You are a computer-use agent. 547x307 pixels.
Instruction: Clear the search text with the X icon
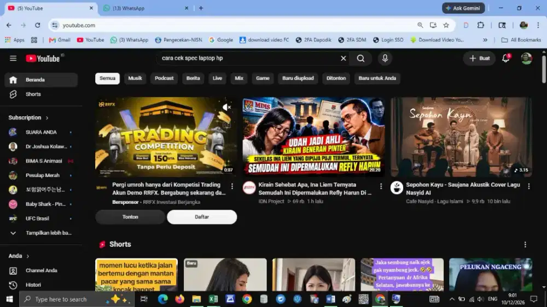[344, 58]
